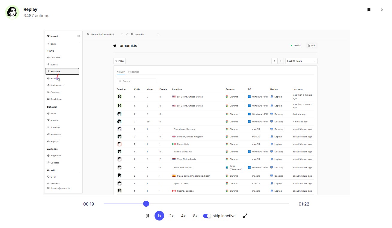
Task: Enter fullscreen with the expand icon
Action: point(245,216)
